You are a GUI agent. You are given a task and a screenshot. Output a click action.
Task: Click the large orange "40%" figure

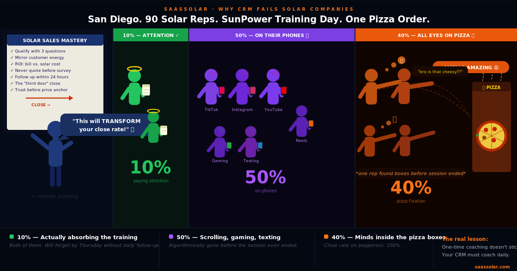click(411, 188)
